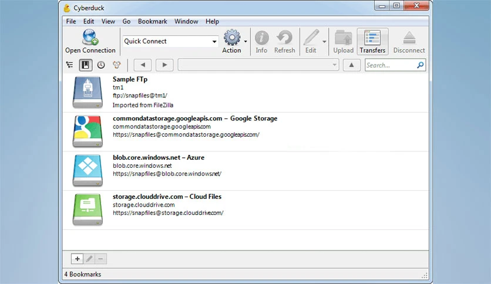Screen dimensions: 491x284
Task: Select the Cloud Files drive icon
Action: click(88, 209)
